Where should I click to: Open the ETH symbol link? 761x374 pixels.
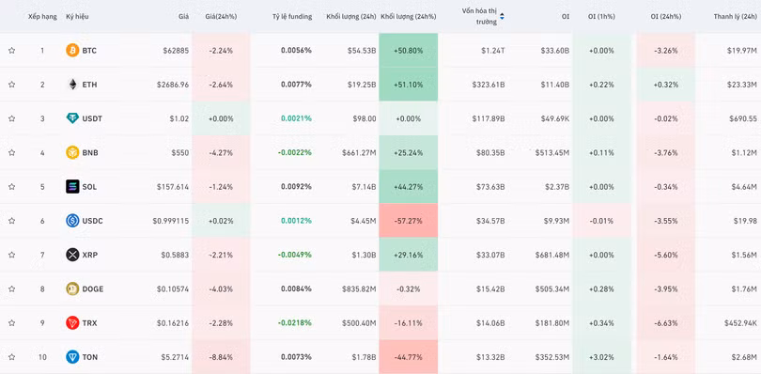click(89, 85)
